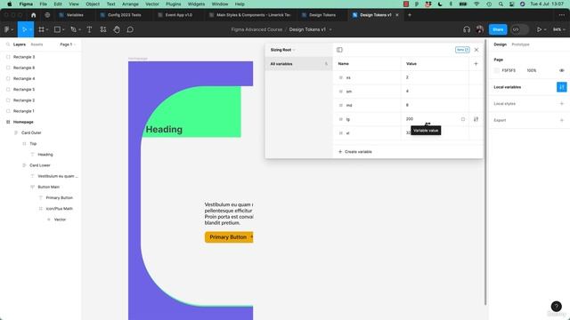The width and height of the screenshot is (570, 320).
Task: Open the Vector menu
Action: [152, 4]
